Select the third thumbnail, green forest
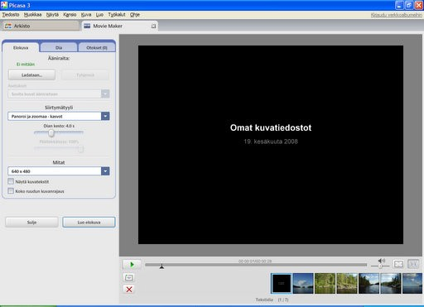Viewport: 424px width, 307px height. [325, 283]
